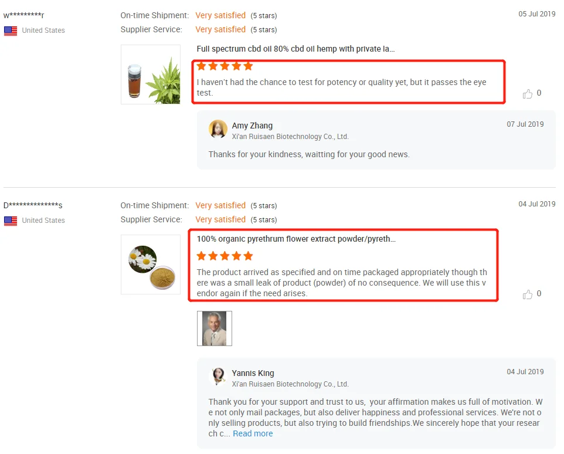The image size is (564, 454).
Task: Click the Yannis King supplier name
Action: pyautogui.click(x=253, y=373)
